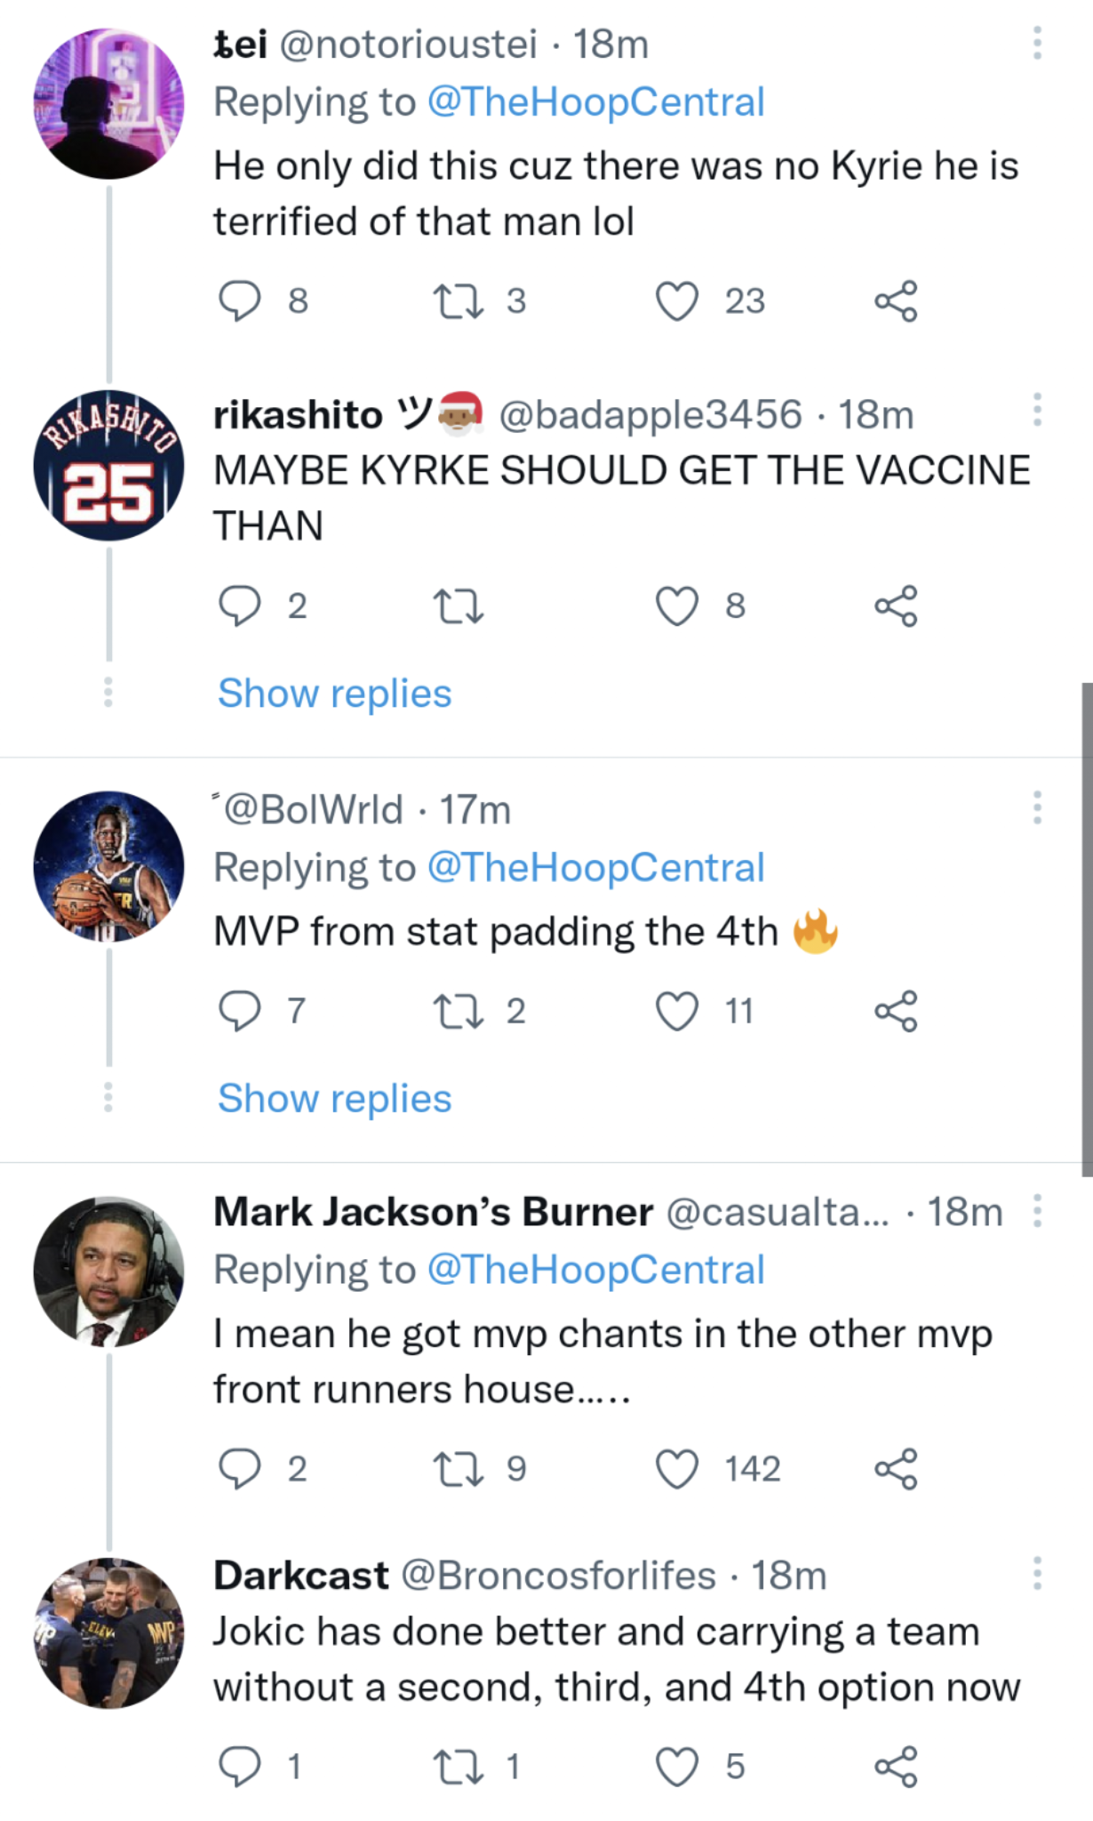This screenshot has width=1093, height=1821.
Task: Open Mark Jackson's Burner profile picture
Action: (x=108, y=1271)
